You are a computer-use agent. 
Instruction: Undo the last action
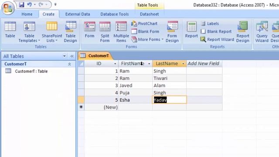(x=29, y=5)
